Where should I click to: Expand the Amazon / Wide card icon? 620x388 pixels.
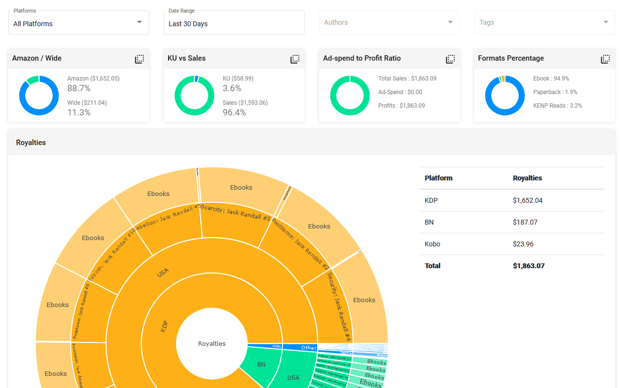(x=139, y=59)
